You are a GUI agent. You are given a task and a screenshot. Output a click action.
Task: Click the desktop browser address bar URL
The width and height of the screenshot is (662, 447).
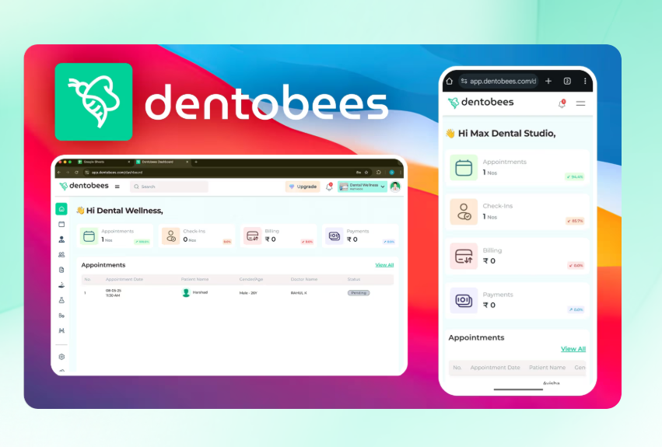[117, 173]
